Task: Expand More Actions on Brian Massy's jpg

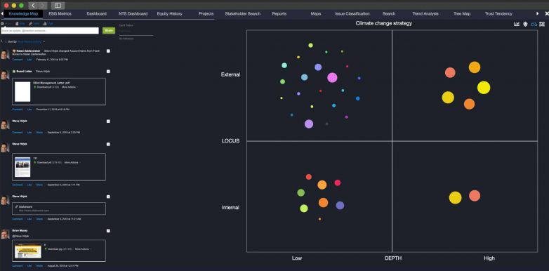Action: coord(83,249)
